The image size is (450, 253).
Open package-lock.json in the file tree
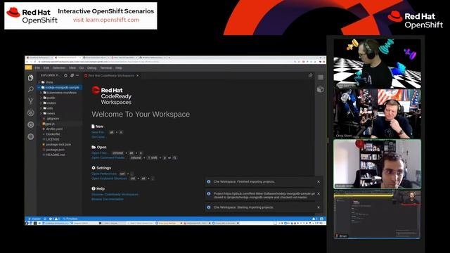click(x=58, y=144)
